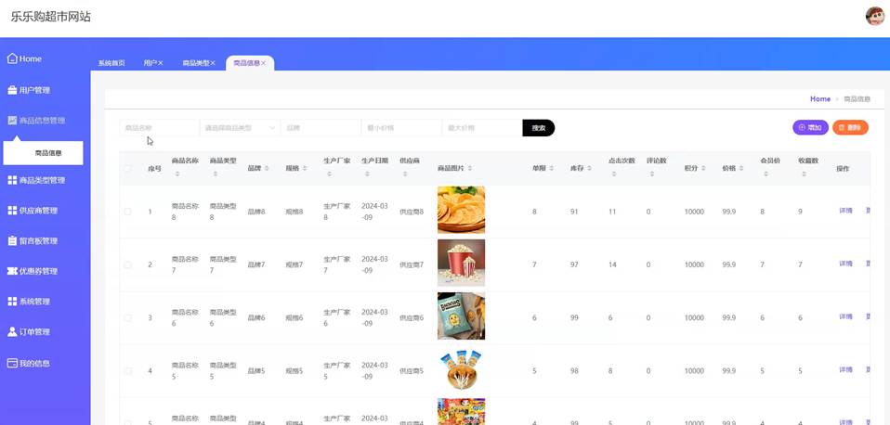Tick checkbox for row 商品名称6

click(x=127, y=318)
